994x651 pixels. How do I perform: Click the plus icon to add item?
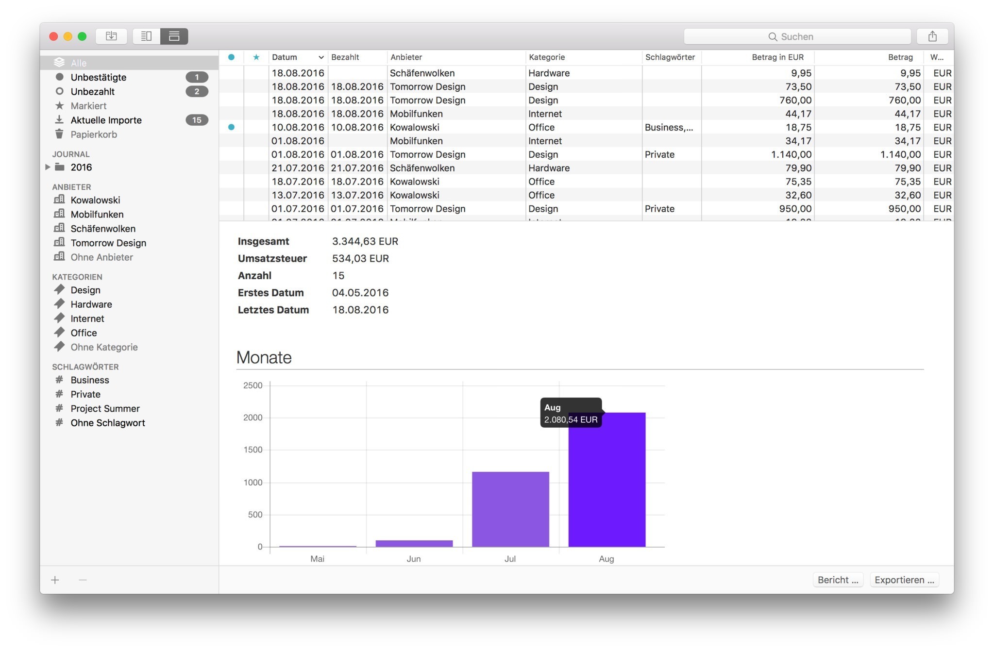[x=55, y=580]
